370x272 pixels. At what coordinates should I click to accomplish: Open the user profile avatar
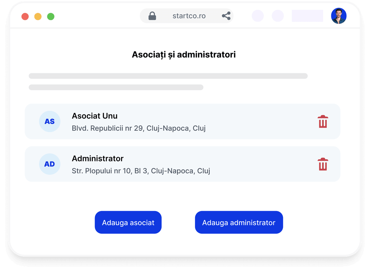(339, 16)
